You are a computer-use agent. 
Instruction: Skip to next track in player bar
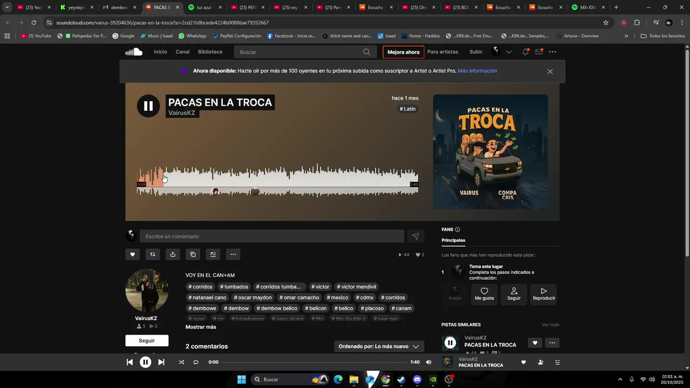click(161, 362)
